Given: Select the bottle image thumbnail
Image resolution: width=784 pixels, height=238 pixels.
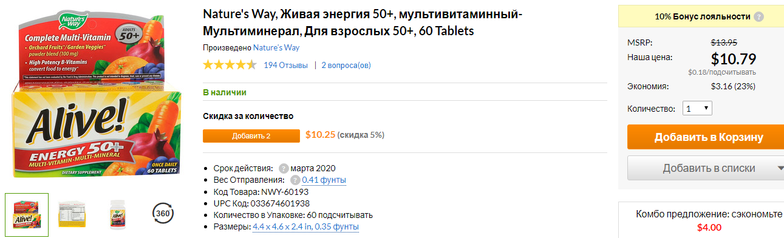Looking at the screenshot, I should (x=117, y=214).
